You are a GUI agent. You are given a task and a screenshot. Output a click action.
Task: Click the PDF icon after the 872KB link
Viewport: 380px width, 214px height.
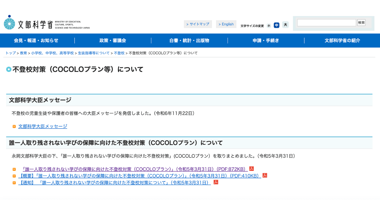251,169
